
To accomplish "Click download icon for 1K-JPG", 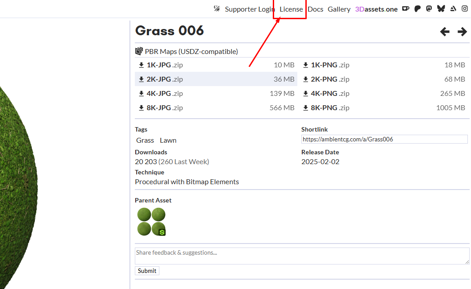I will 141,65.
